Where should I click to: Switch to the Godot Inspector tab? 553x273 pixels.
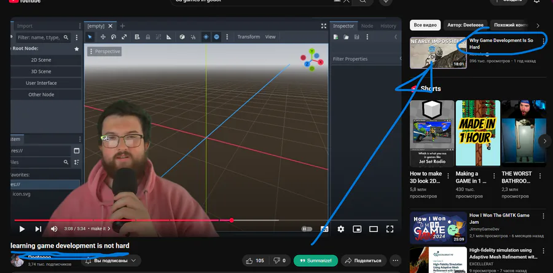click(x=344, y=26)
